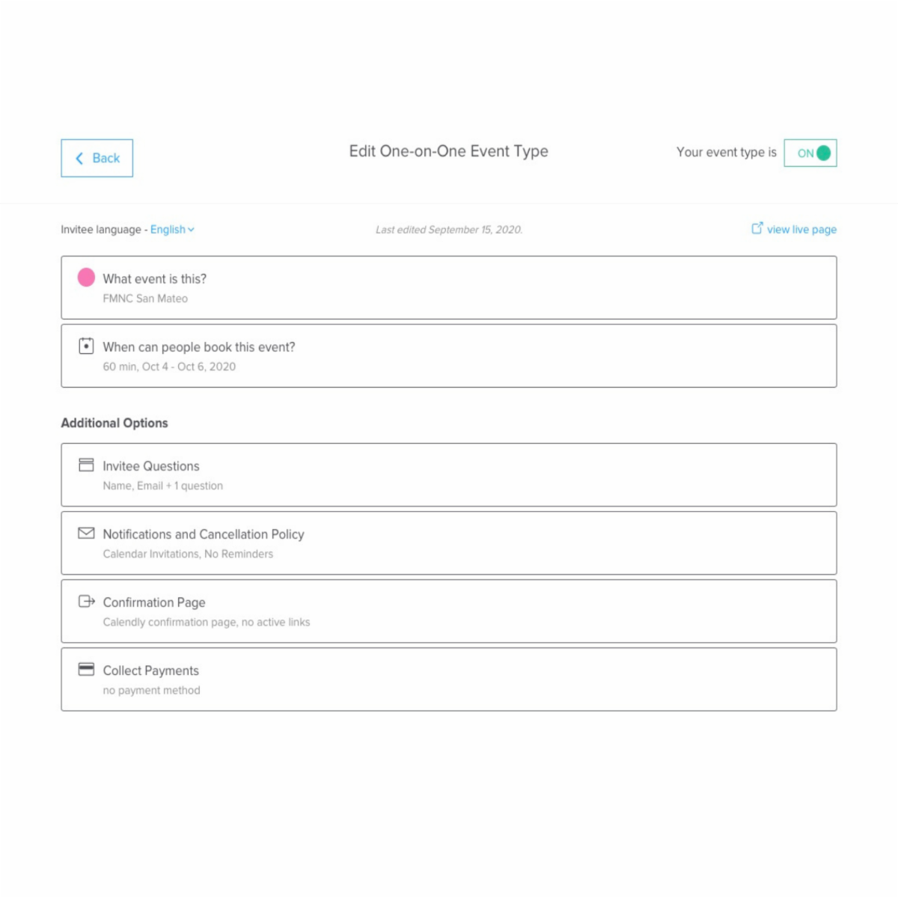The height and width of the screenshot is (898, 898).
Task: Toggle the event type ON switch
Action: tap(810, 153)
